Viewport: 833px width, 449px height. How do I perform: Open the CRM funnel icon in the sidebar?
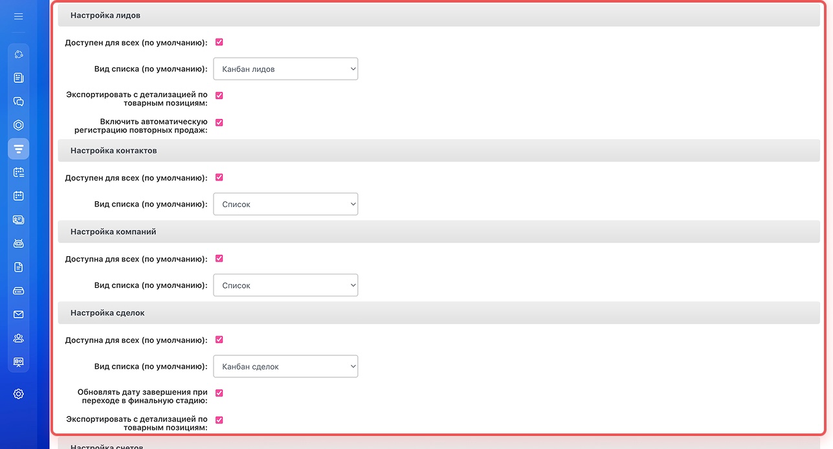click(18, 149)
